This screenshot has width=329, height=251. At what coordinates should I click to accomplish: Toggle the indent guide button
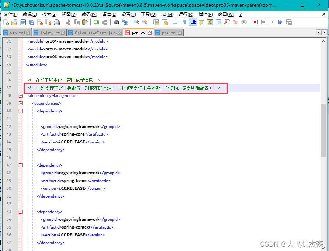pos(193,22)
